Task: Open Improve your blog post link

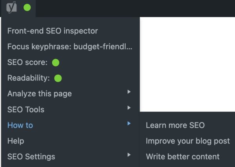Action: (x=188, y=141)
